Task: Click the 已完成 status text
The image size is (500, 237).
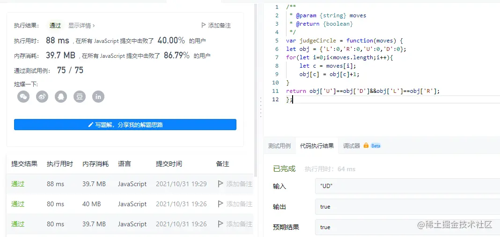Action: click(x=285, y=169)
